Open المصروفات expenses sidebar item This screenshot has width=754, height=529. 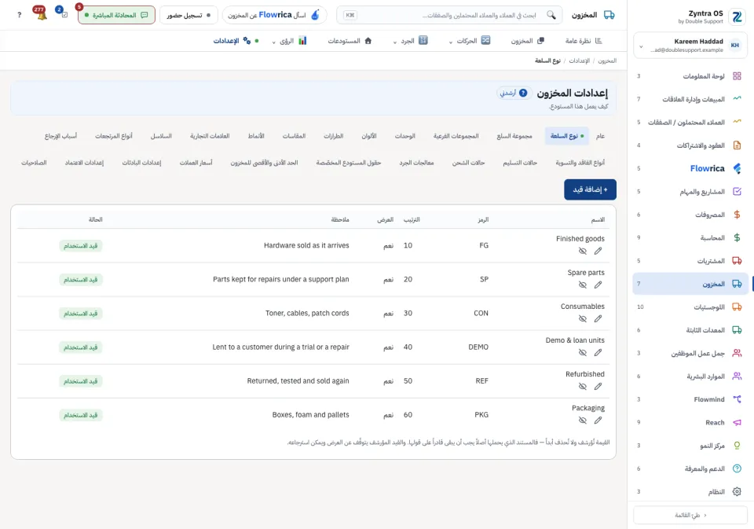[690, 215]
